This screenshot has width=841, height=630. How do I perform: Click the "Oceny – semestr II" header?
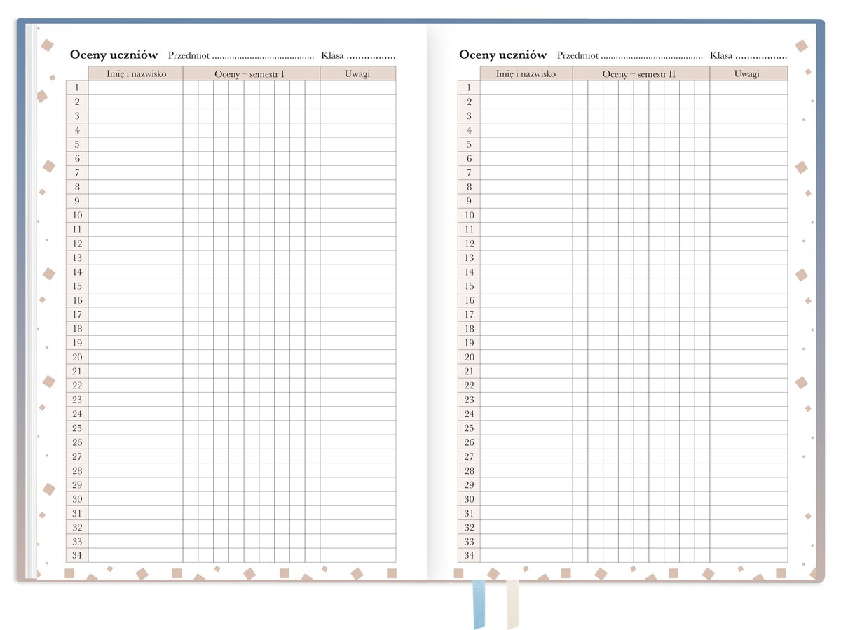(x=641, y=73)
